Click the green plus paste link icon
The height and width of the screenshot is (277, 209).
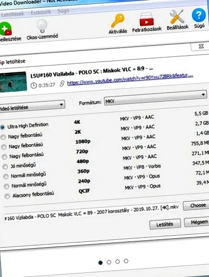click(6, 29)
